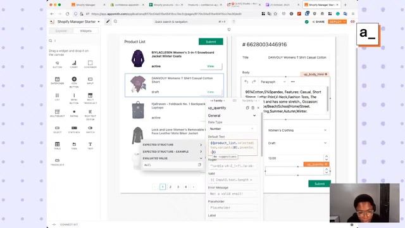Screen dimensions: 405x228
Task: Delete the up_quantity widget via trash icon
Action: click(253, 108)
